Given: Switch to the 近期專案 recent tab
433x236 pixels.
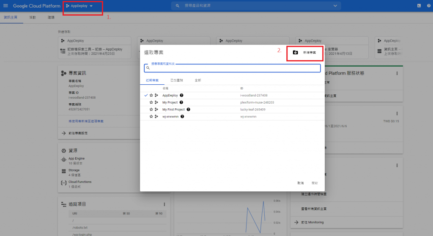Looking at the screenshot, I should pos(152,80).
